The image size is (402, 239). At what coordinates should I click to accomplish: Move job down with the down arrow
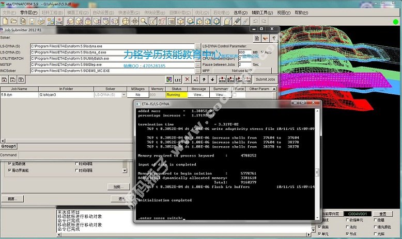pyautogui.click(x=212, y=79)
